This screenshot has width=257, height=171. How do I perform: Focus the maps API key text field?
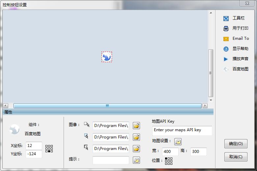(x=182, y=130)
